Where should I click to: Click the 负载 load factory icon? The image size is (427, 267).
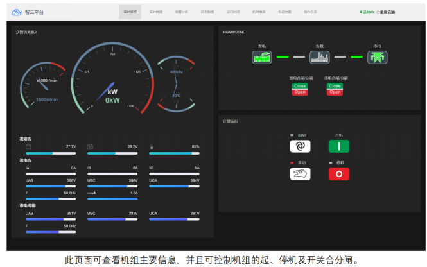319,57
